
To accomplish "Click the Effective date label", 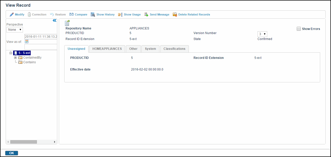I will coord(80,69).
